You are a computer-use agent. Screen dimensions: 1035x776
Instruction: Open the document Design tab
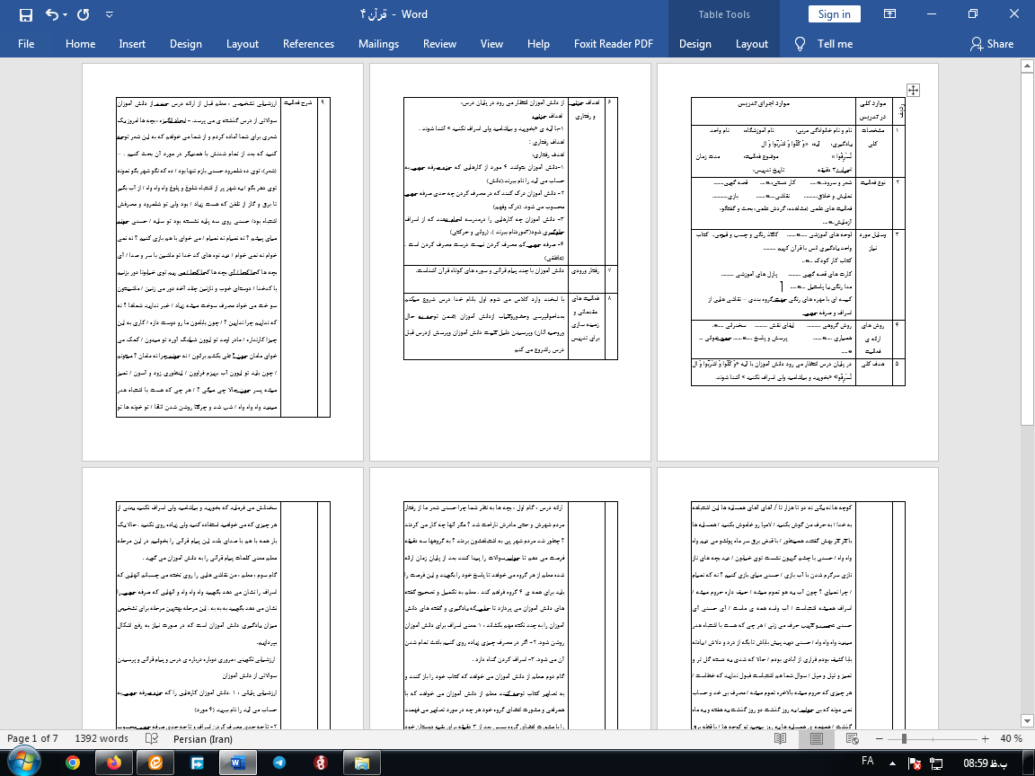point(185,43)
